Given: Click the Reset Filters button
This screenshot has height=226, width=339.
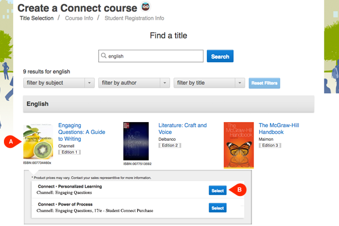Looking at the screenshot, I should point(264,83).
